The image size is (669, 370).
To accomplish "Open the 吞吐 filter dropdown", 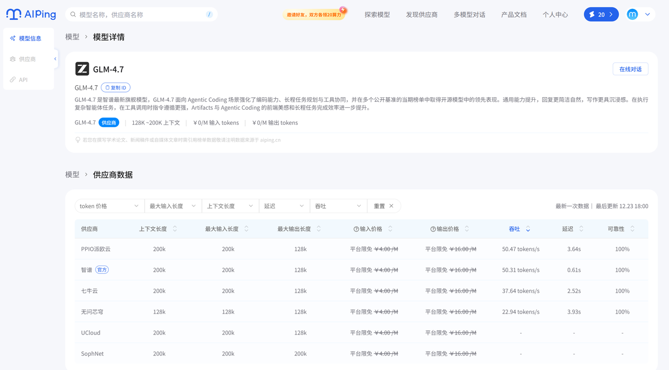I will point(338,206).
